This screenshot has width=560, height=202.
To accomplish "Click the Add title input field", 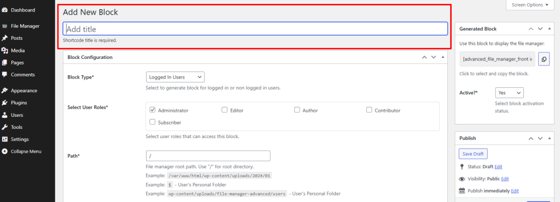I will (255, 29).
